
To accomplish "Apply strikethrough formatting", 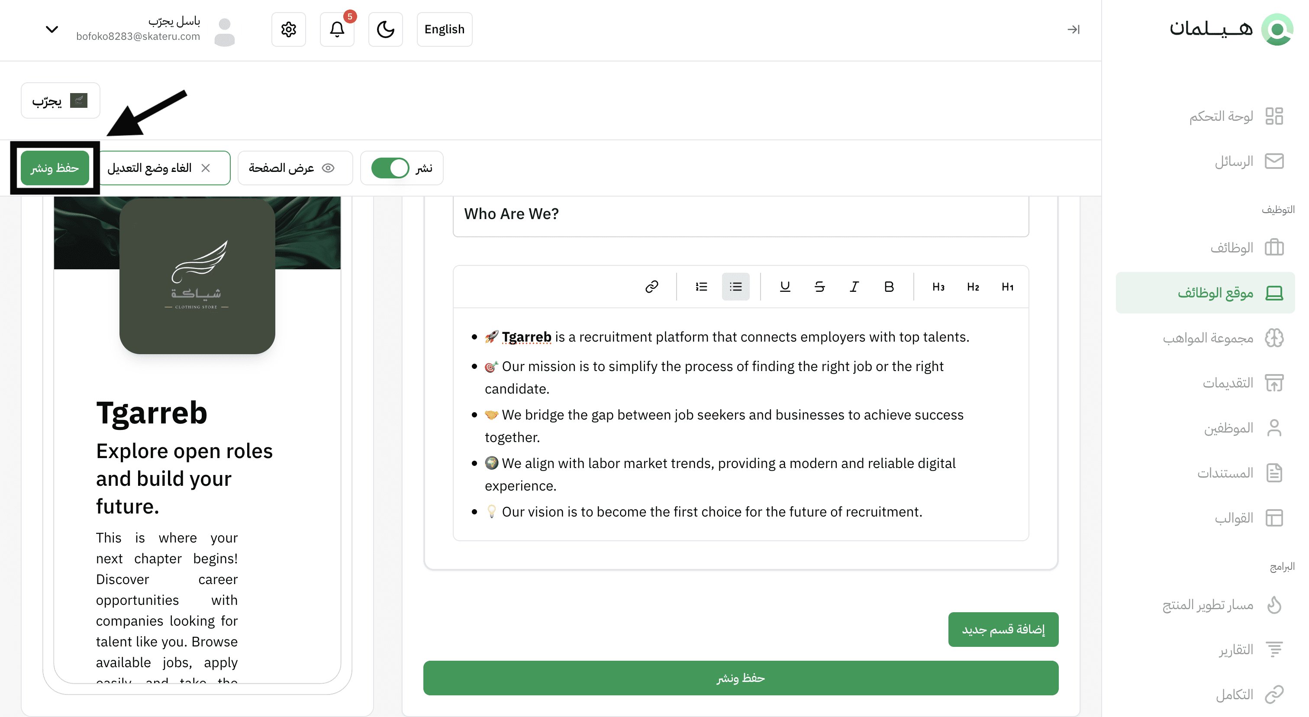I will click(819, 287).
